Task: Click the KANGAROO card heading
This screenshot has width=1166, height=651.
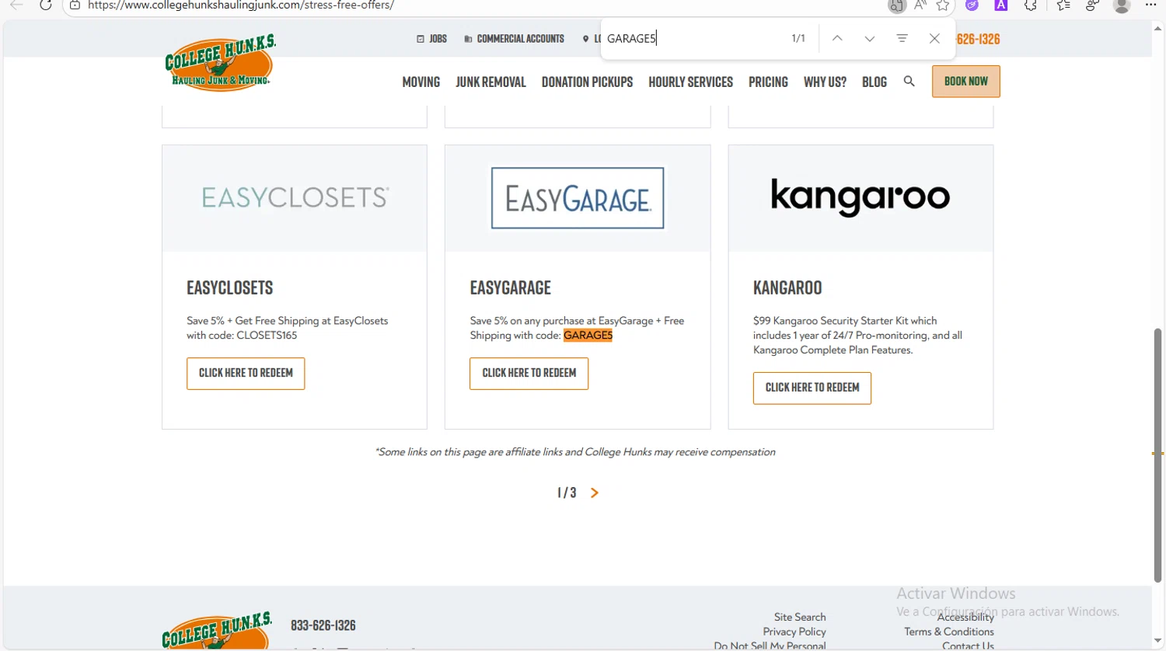Action: coord(787,287)
